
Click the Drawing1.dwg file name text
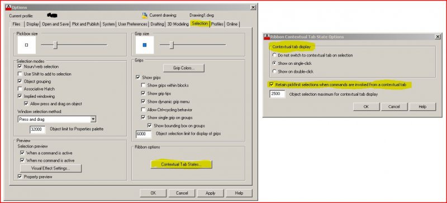(x=202, y=16)
